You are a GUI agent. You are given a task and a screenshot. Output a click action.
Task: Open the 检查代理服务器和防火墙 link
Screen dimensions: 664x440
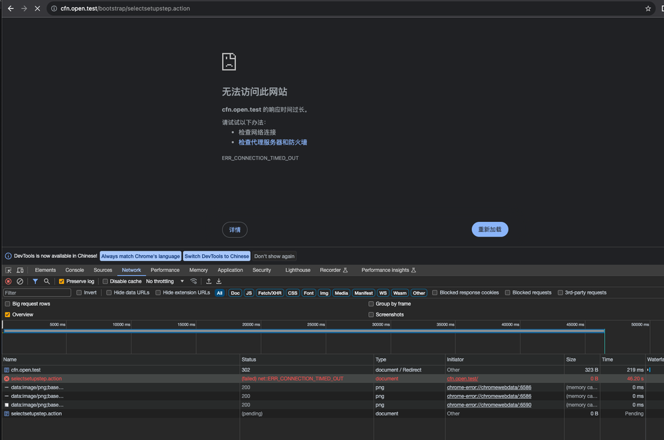tap(273, 142)
